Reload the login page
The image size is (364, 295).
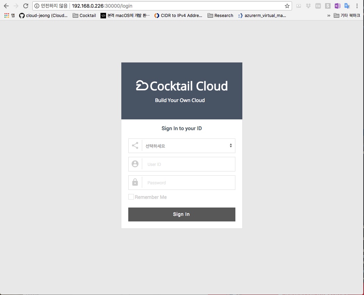click(x=25, y=6)
